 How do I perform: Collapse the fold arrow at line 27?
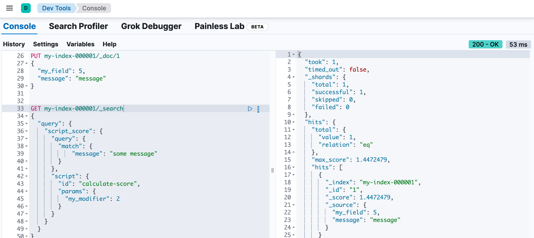[27, 64]
